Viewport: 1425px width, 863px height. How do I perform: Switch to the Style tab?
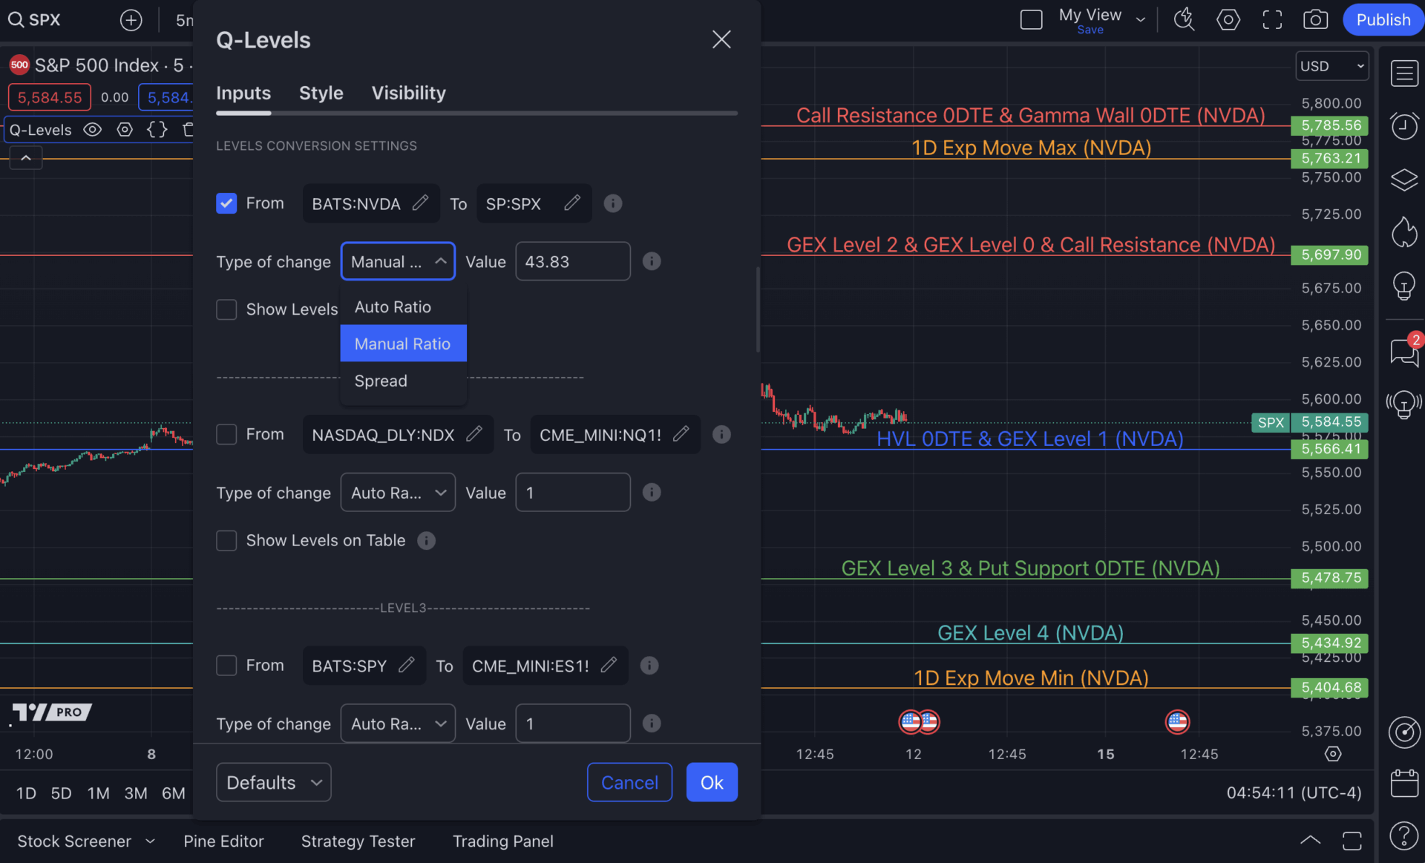point(321,93)
